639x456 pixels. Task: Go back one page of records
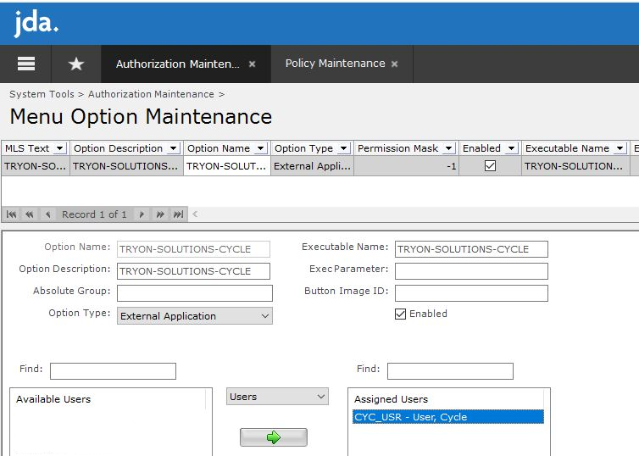click(x=30, y=214)
